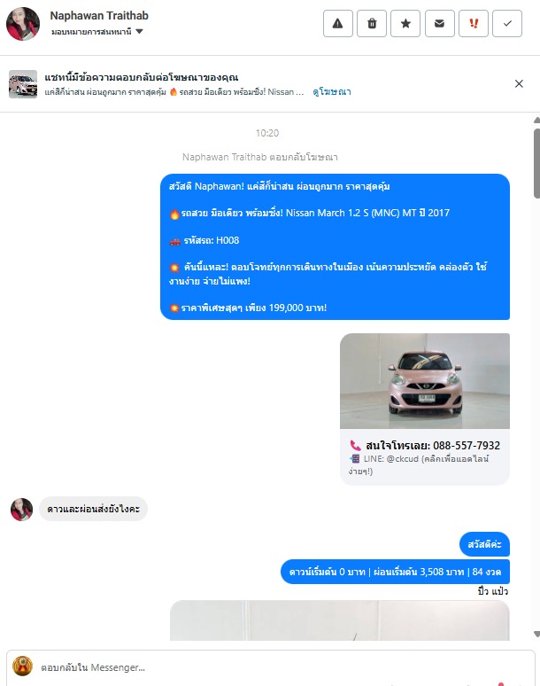540x686 pixels.
Task: Focus the reply in Messenger input field
Action: click(280, 667)
